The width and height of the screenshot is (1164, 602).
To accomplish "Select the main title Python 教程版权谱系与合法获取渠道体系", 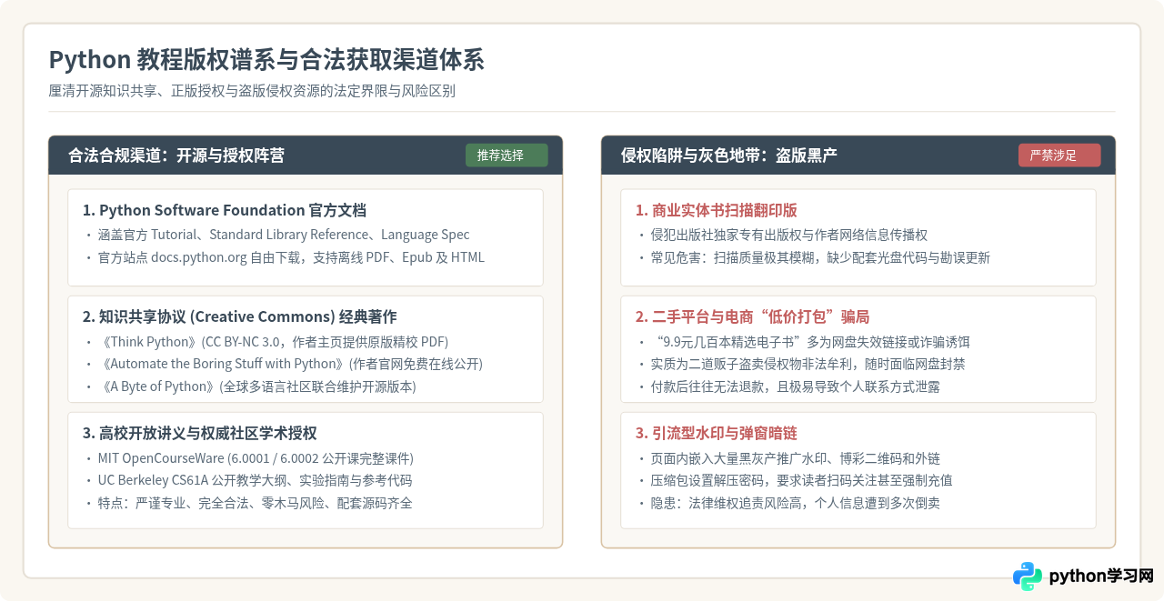I will [266, 60].
